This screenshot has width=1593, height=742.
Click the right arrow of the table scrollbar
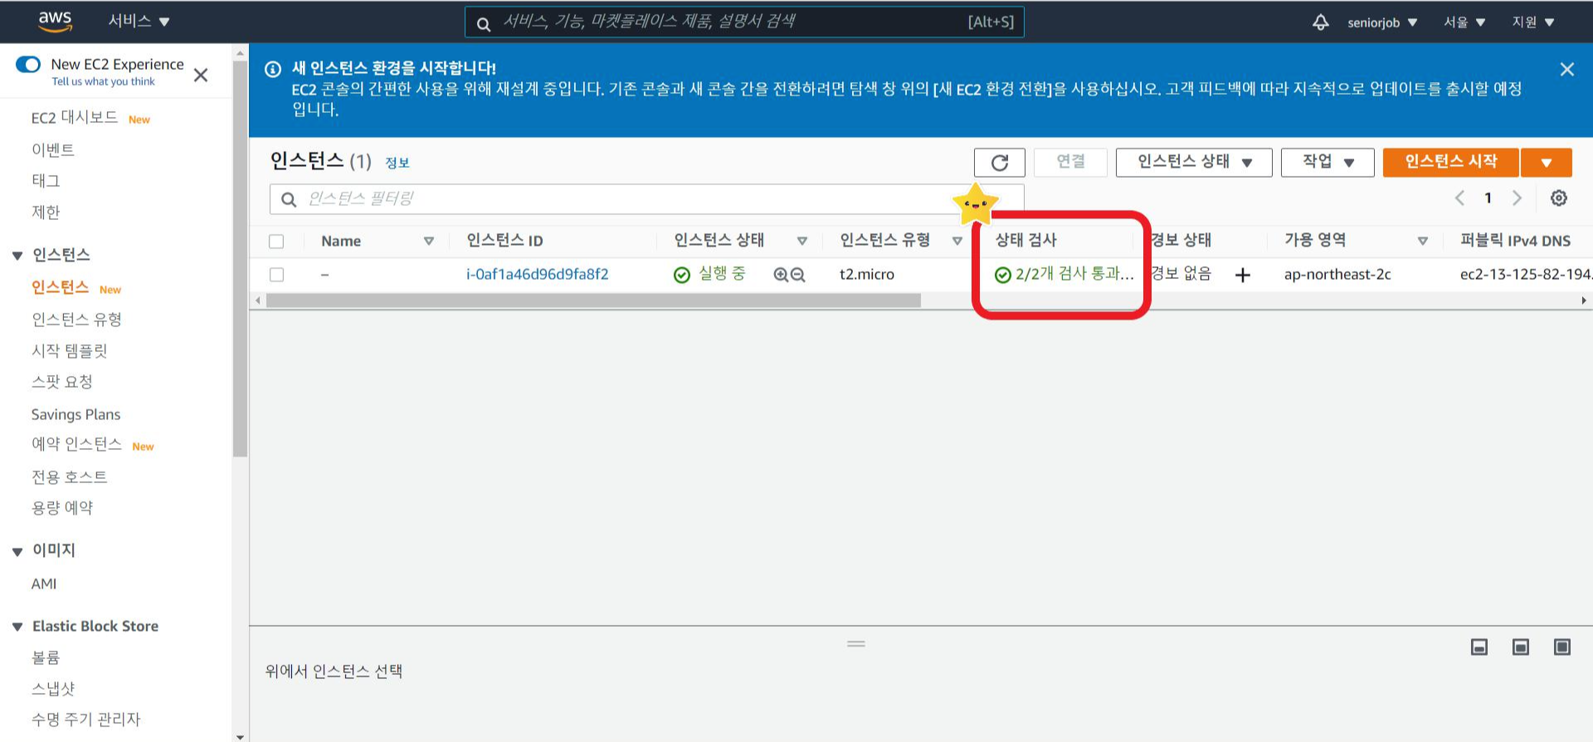click(1584, 300)
